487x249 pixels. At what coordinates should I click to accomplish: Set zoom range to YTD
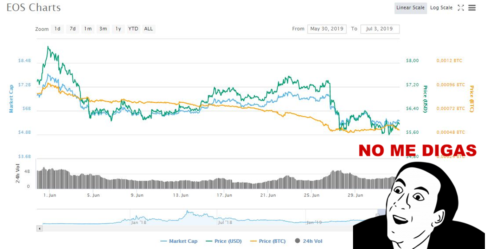click(133, 29)
